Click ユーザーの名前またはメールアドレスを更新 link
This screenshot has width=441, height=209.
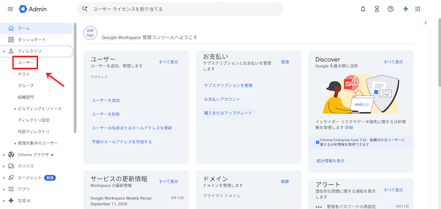(x=132, y=128)
